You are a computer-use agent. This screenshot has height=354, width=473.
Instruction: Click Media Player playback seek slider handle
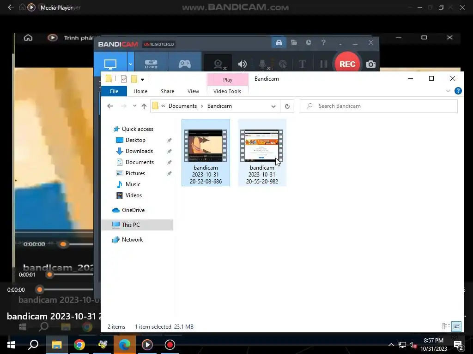tap(40, 290)
